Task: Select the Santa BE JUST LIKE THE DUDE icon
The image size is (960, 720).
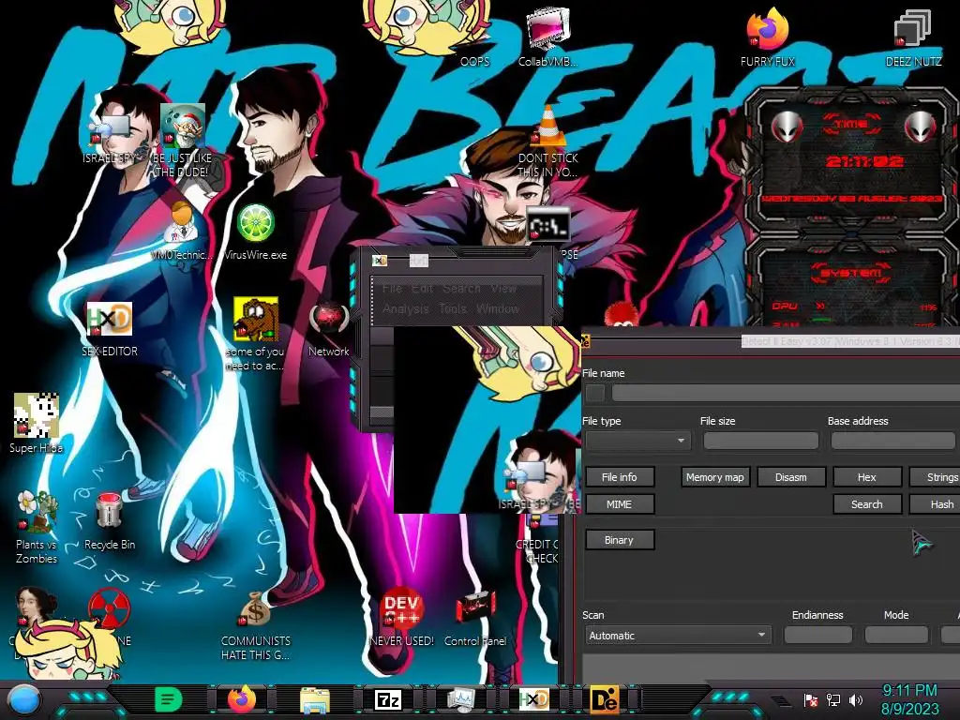Action: (x=182, y=140)
